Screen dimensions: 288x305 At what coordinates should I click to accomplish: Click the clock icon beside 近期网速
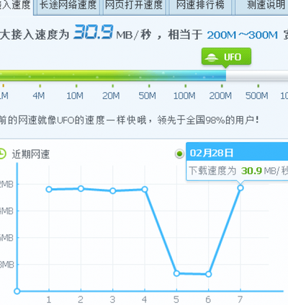coord(2,154)
